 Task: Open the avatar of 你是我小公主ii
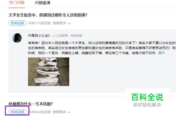pos(17,38)
